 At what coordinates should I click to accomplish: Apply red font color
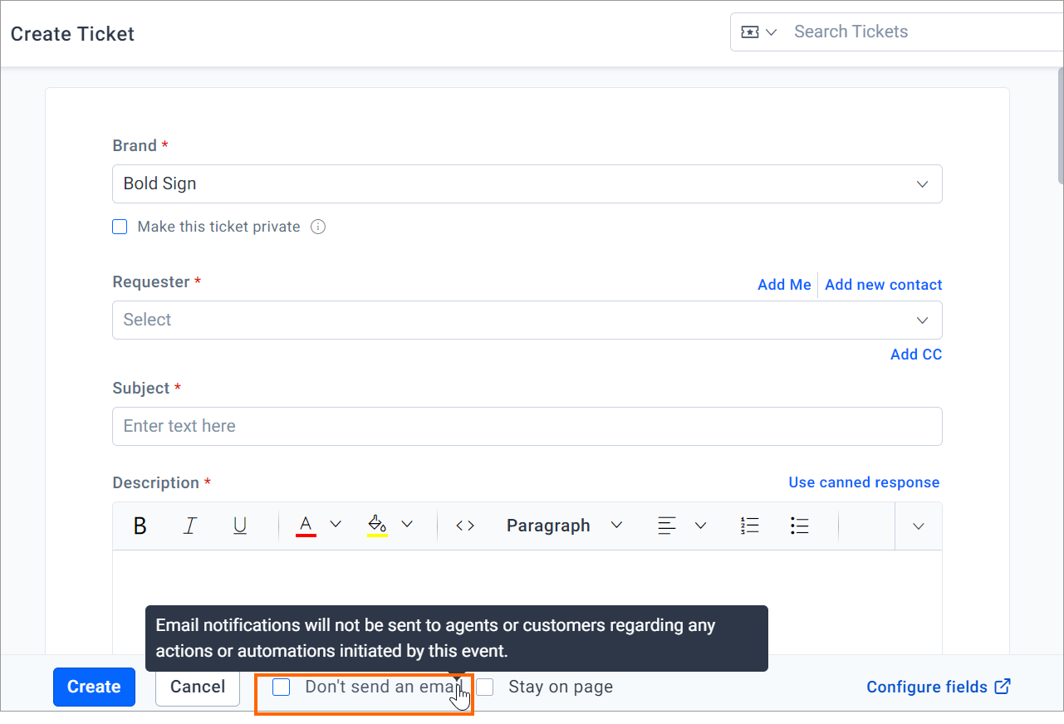[306, 526]
